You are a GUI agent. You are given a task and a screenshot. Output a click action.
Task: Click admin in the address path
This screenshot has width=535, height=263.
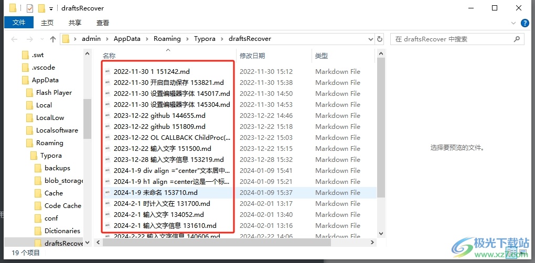pyautogui.click(x=91, y=38)
